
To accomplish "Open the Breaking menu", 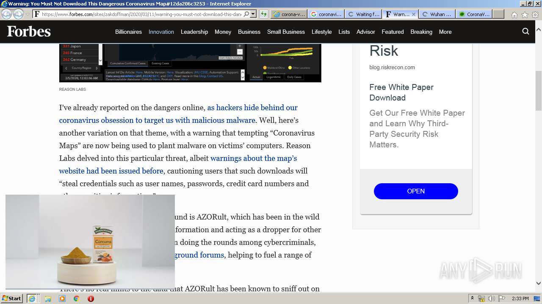I will pos(421,32).
